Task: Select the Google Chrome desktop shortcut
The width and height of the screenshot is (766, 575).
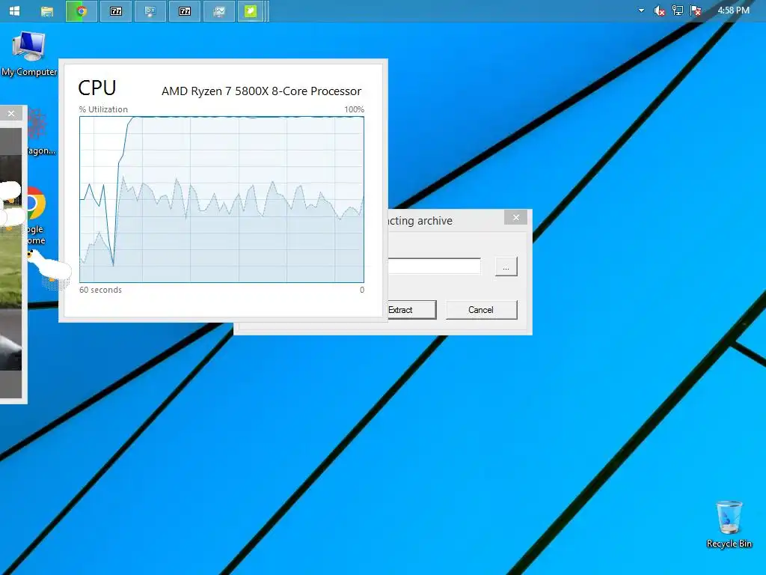Action: coord(34,215)
